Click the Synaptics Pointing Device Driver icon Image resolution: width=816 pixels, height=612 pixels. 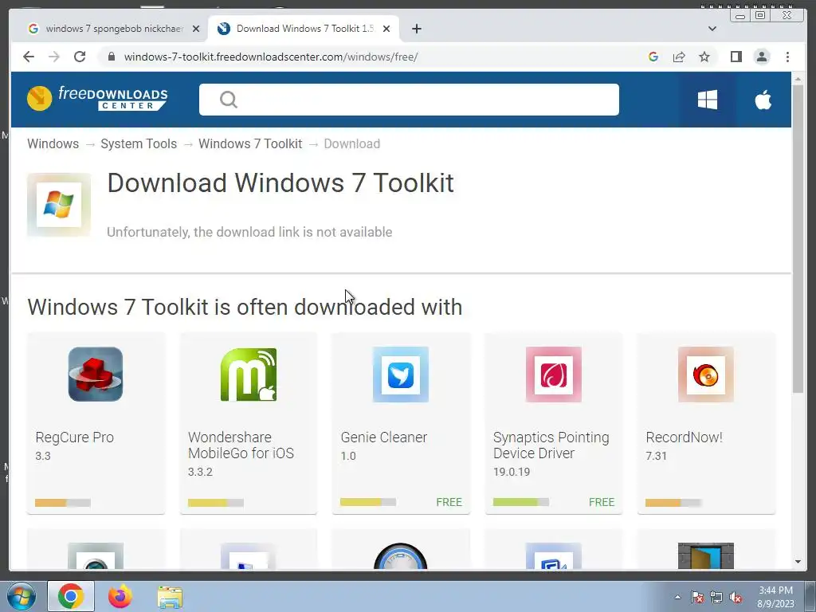coord(553,375)
